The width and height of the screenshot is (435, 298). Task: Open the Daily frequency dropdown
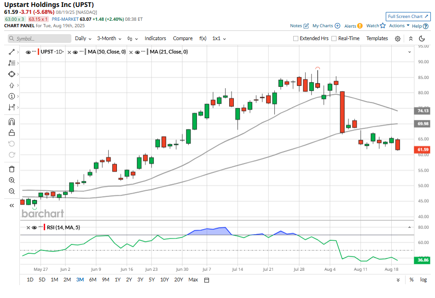(x=83, y=39)
